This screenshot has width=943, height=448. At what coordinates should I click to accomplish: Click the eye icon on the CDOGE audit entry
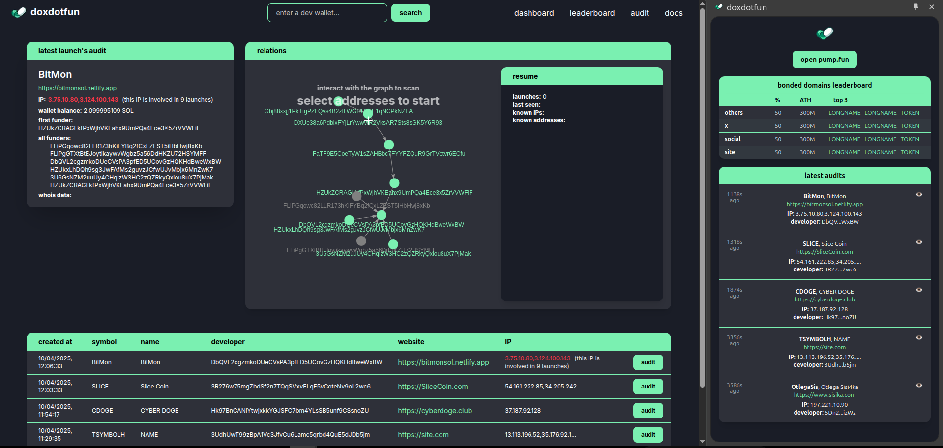tap(919, 290)
